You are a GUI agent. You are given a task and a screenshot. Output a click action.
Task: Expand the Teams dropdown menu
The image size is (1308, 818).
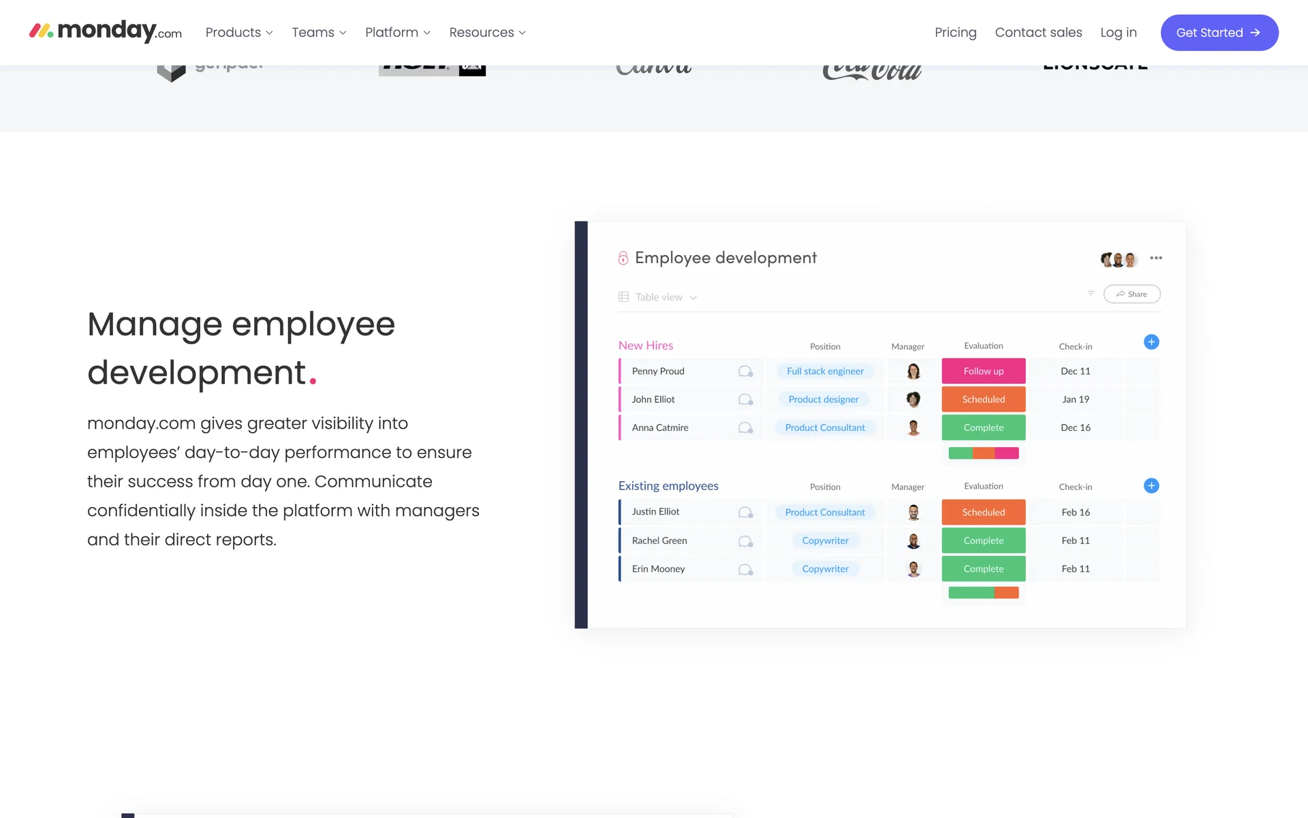coord(319,33)
